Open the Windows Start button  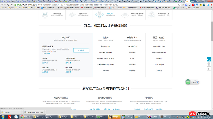pyautogui.click(x=3, y=117)
